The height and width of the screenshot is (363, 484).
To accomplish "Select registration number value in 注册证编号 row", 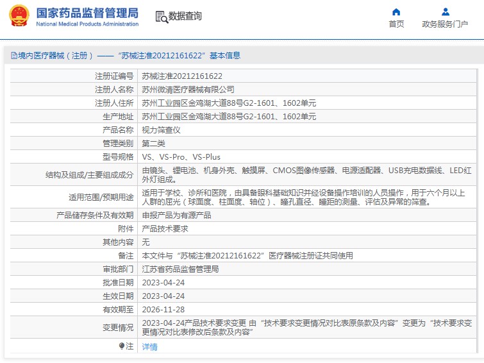I will click(x=182, y=76).
